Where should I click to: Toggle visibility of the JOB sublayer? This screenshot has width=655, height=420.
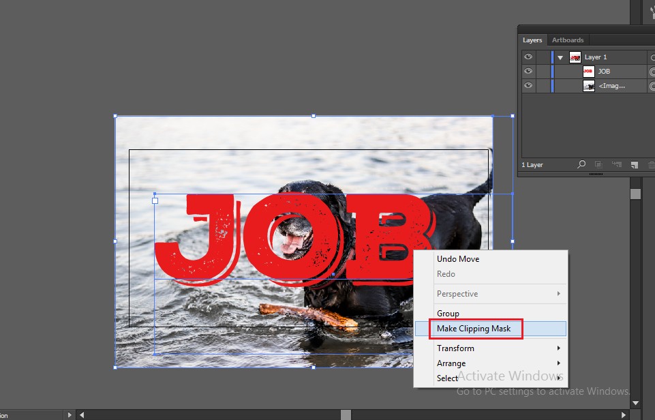(528, 71)
